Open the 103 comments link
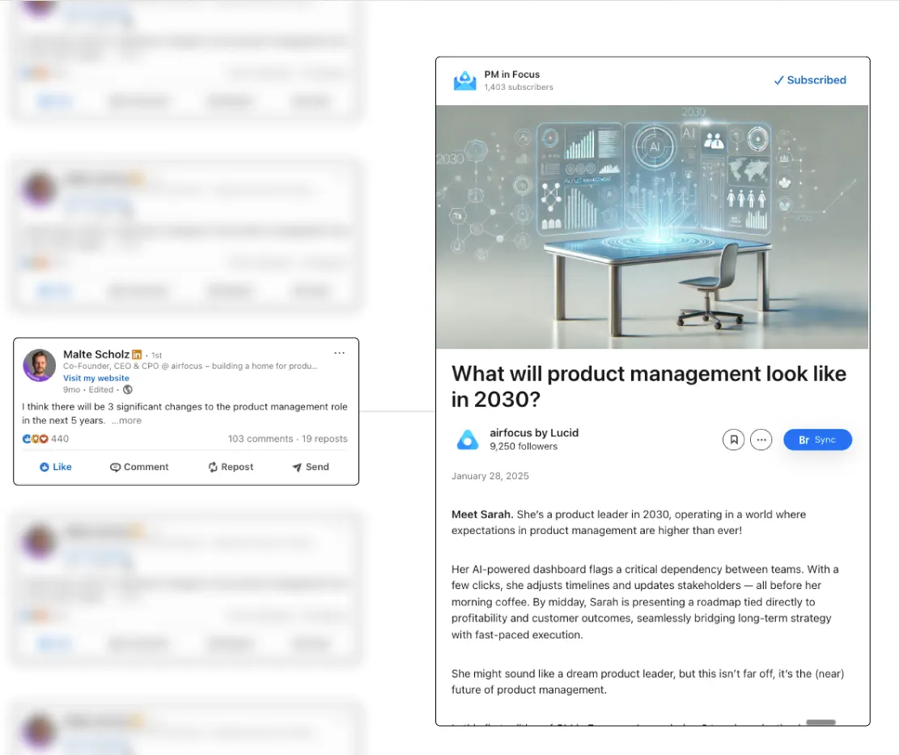This screenshot has width=899, height=755. (261, 439)
